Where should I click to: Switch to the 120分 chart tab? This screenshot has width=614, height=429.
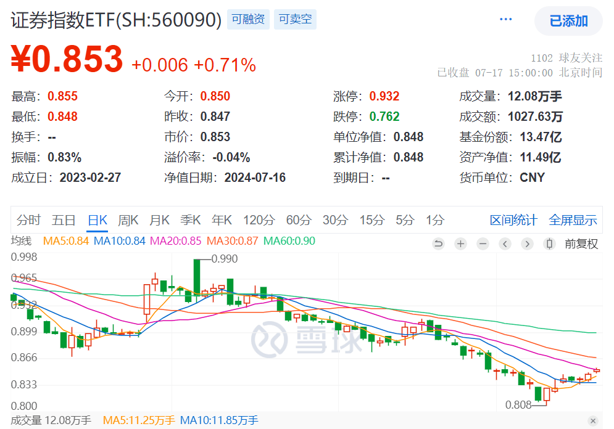click(259, 220)
